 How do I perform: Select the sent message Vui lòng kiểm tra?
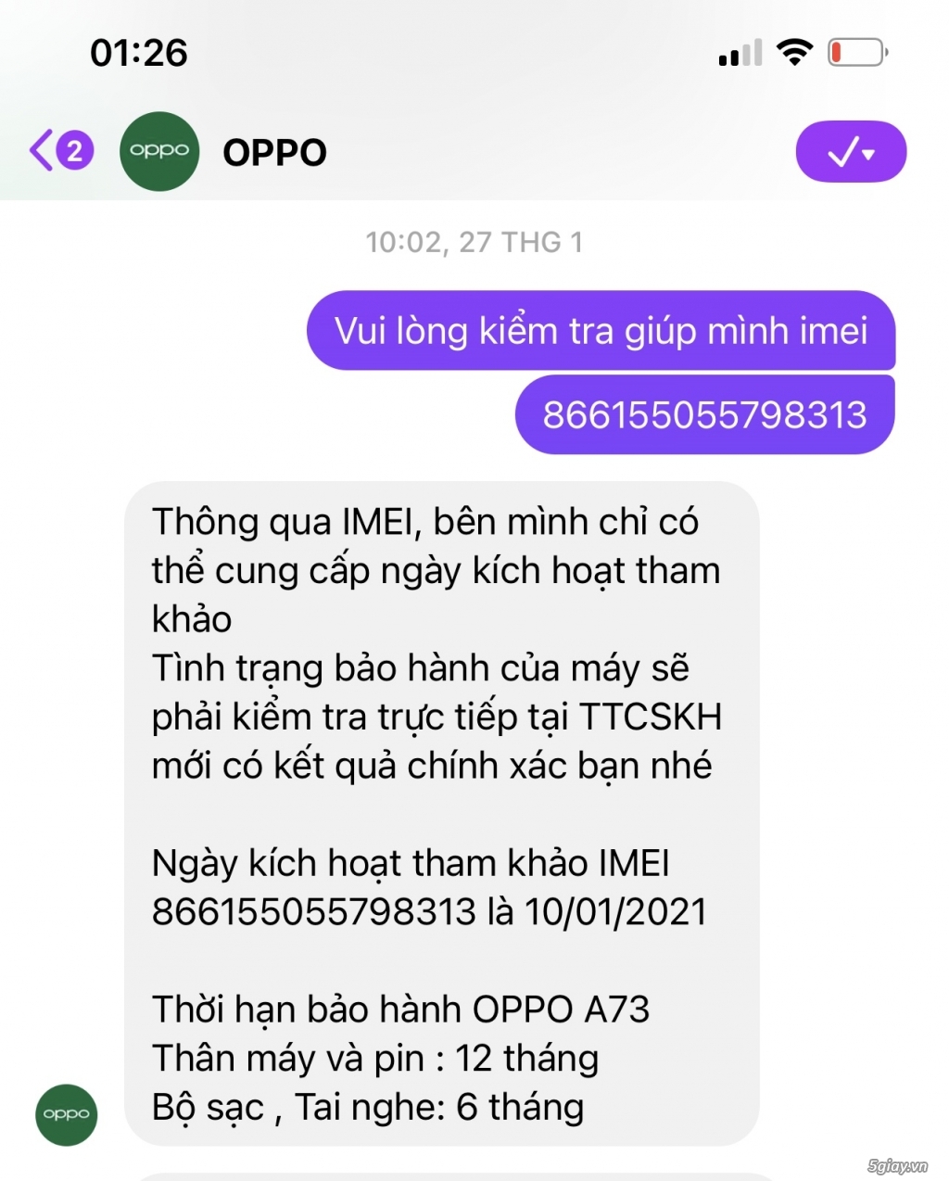pyautogui.click(x=601, y=331)
